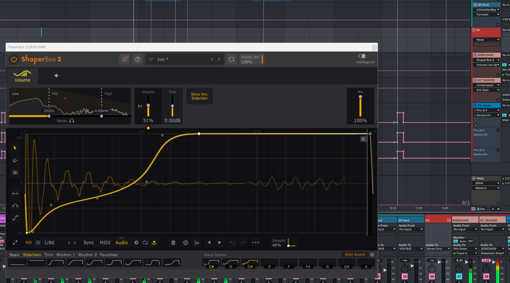Click the Trim slider handle
The image size is (510, 283).
(172, 105)
